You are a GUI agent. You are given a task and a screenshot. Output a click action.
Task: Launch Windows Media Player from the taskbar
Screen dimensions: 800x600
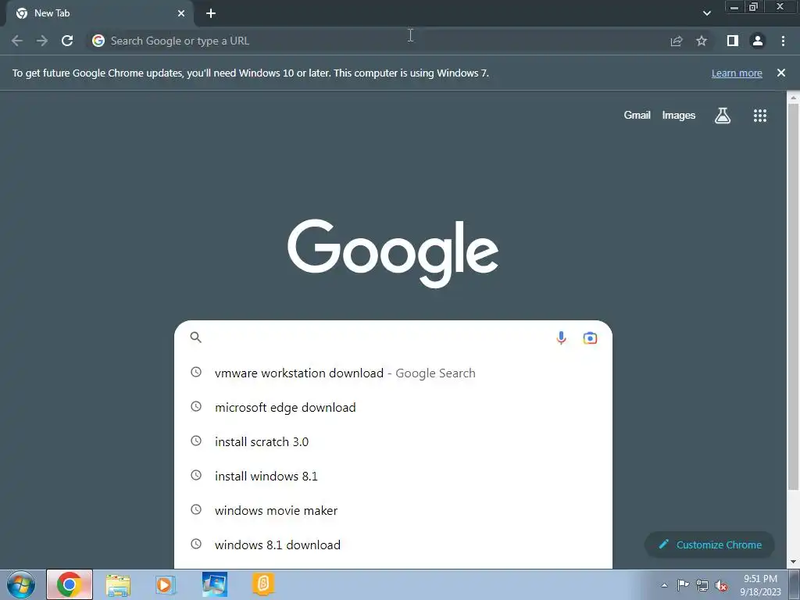pos(166,584)
